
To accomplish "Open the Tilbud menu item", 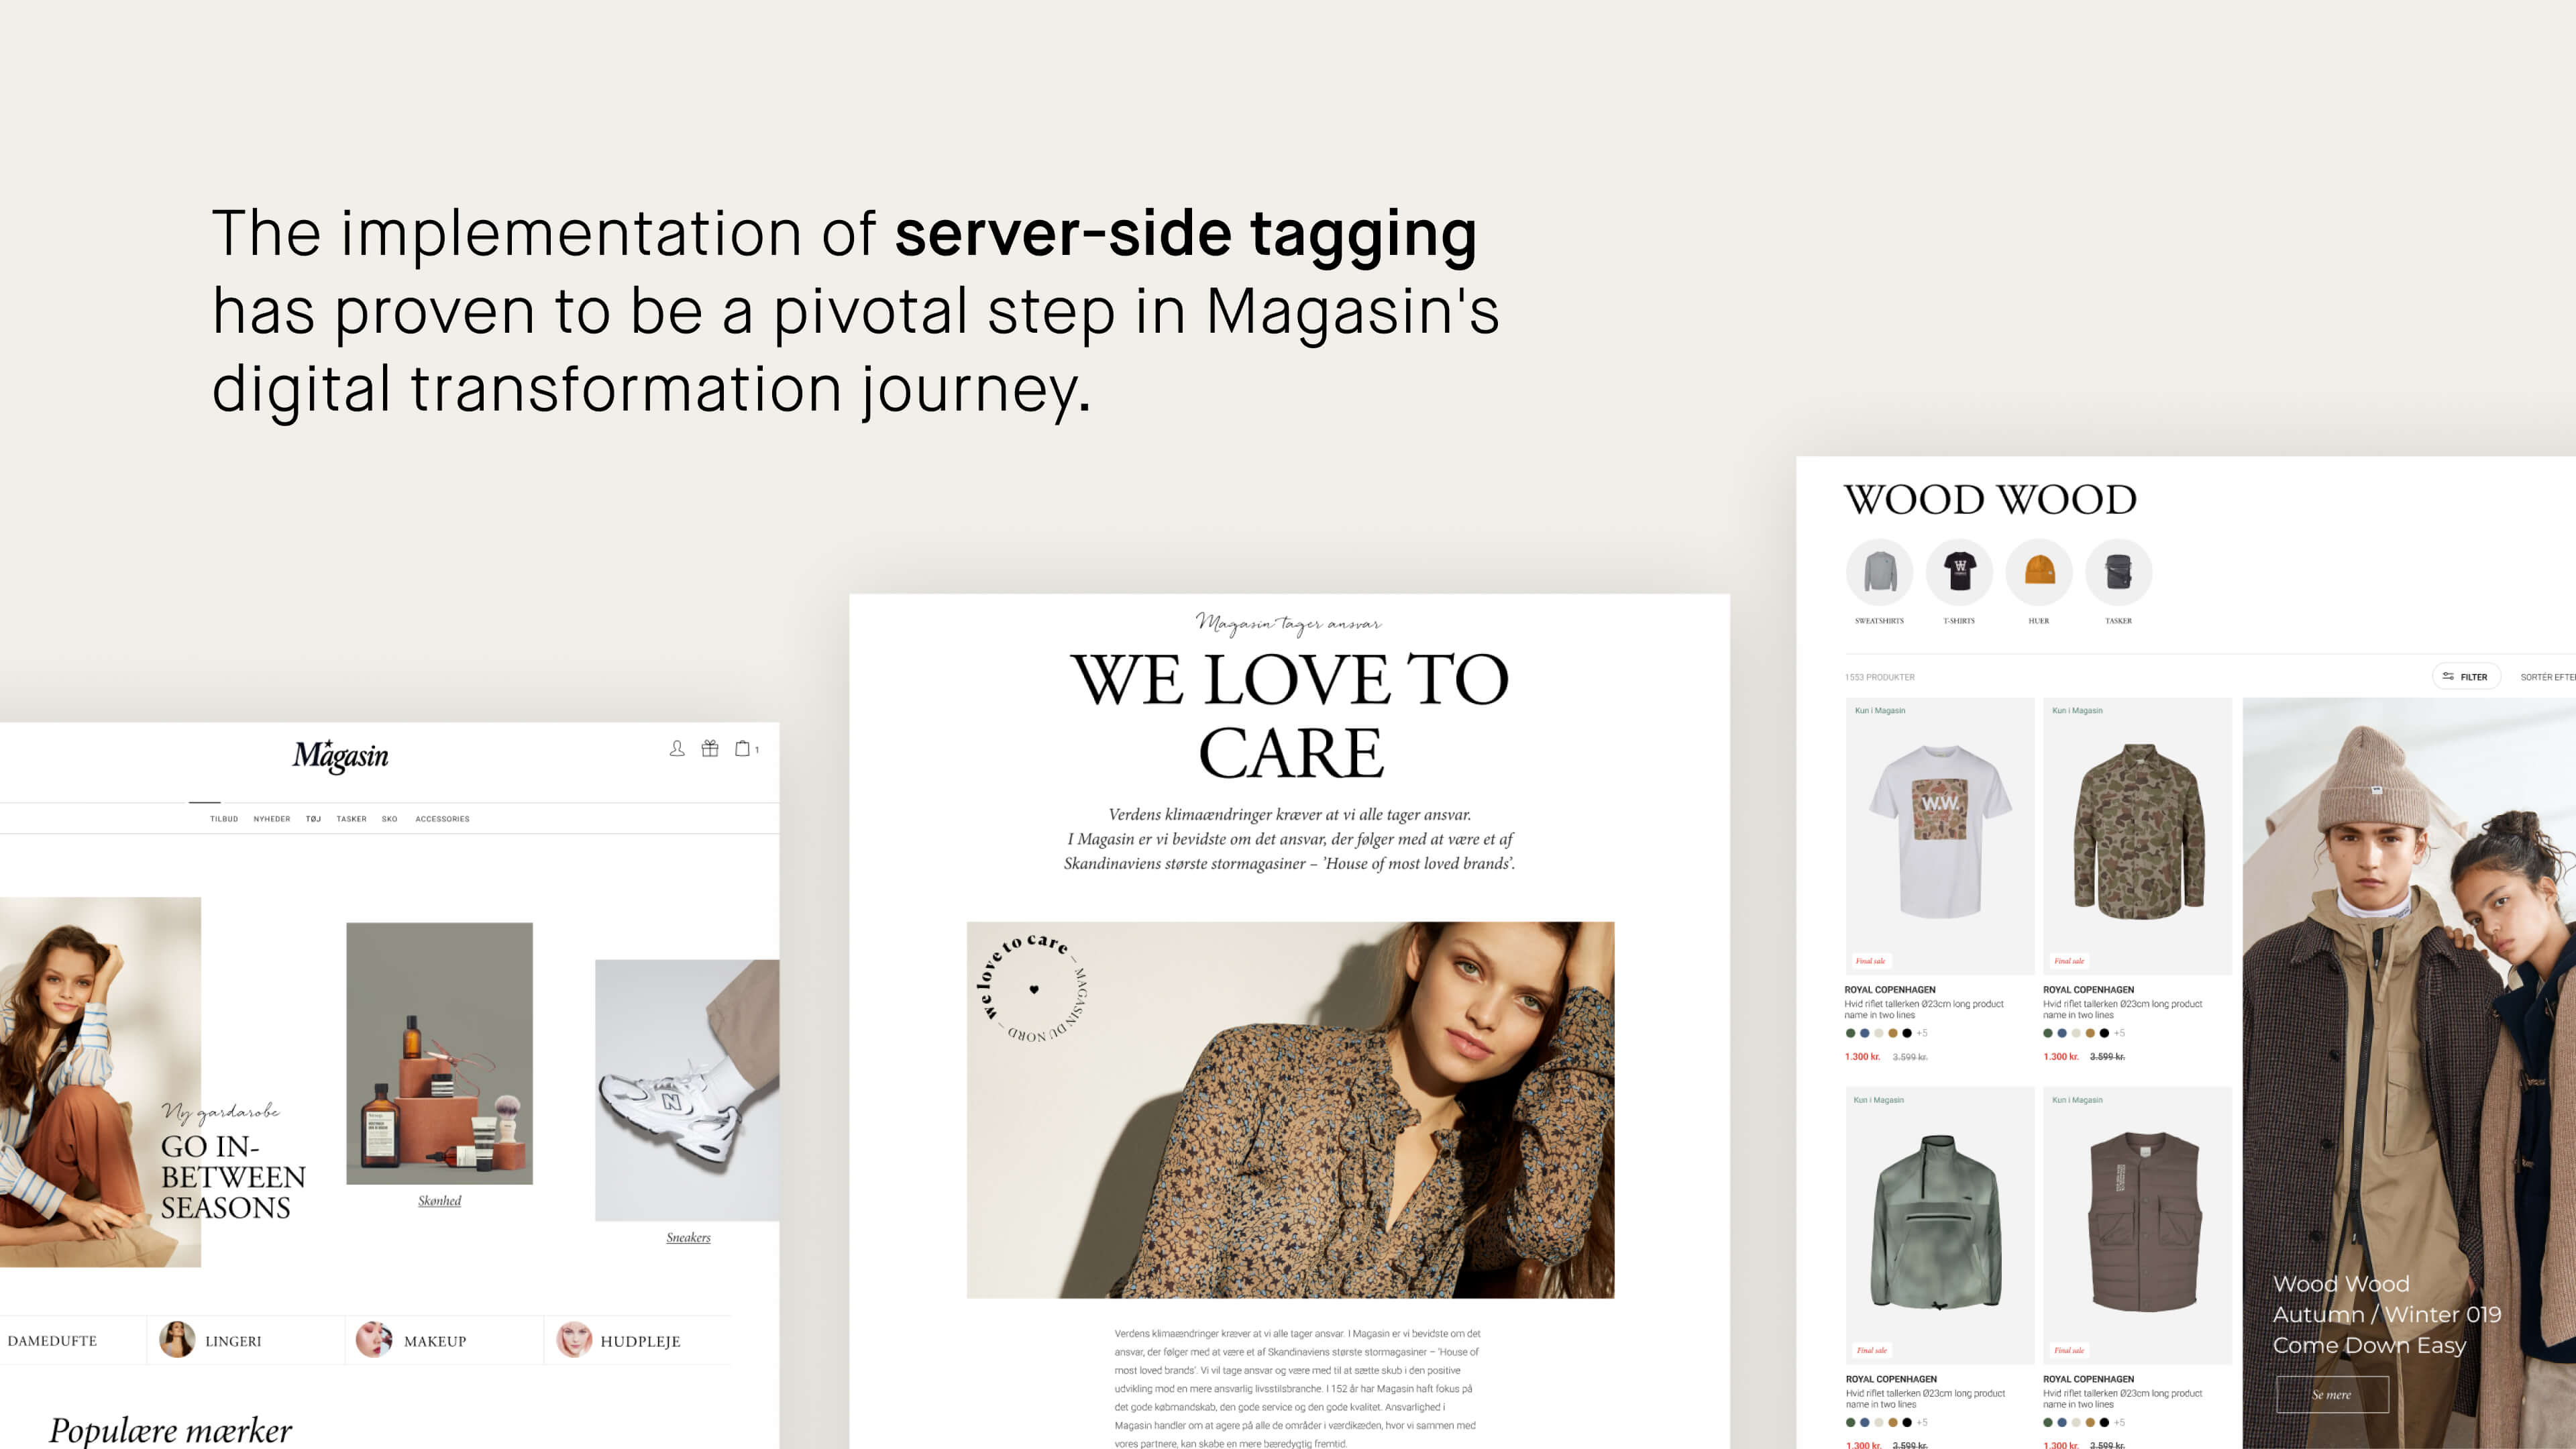I will [x=224, y=819].
